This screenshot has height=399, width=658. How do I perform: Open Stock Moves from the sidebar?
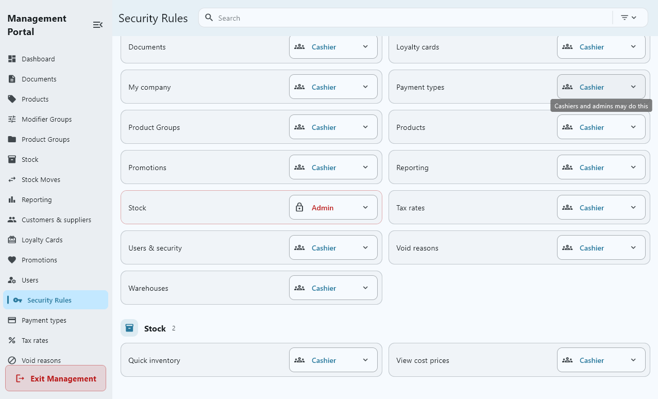point(56,179)
